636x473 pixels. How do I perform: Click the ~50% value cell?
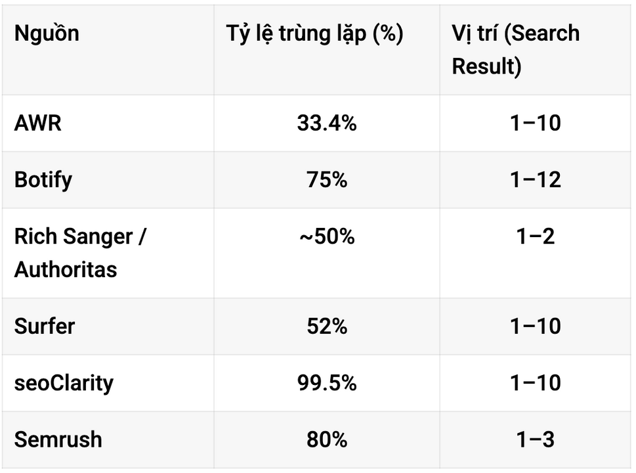point(327,236)
